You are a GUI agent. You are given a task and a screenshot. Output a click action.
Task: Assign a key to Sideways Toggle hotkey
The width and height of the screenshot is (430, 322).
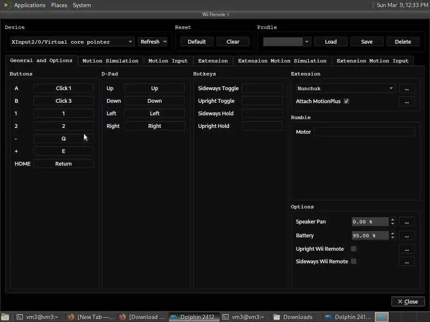[262, 88]
